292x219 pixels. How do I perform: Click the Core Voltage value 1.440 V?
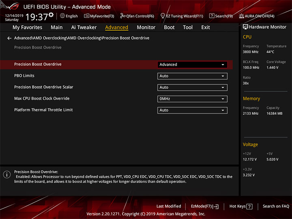[272, 68]
